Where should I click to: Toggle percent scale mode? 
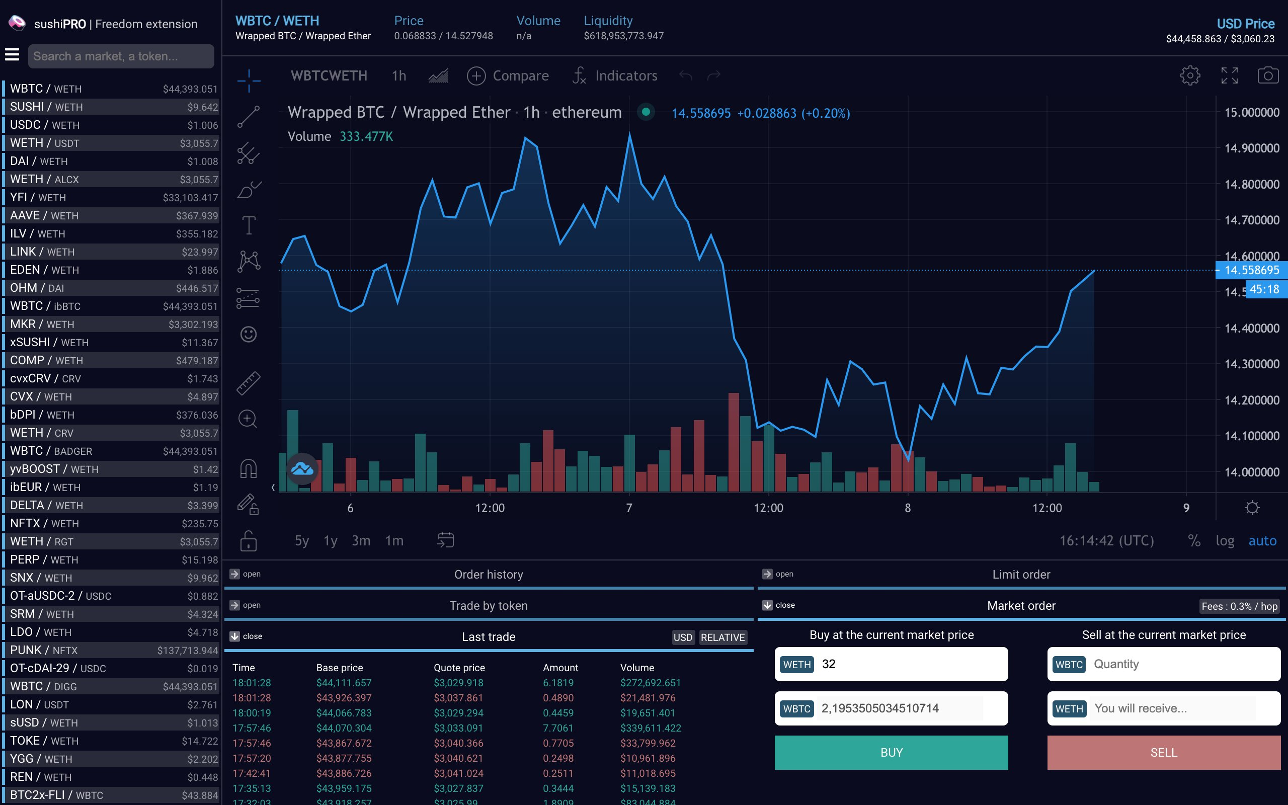pos(1194,541)
